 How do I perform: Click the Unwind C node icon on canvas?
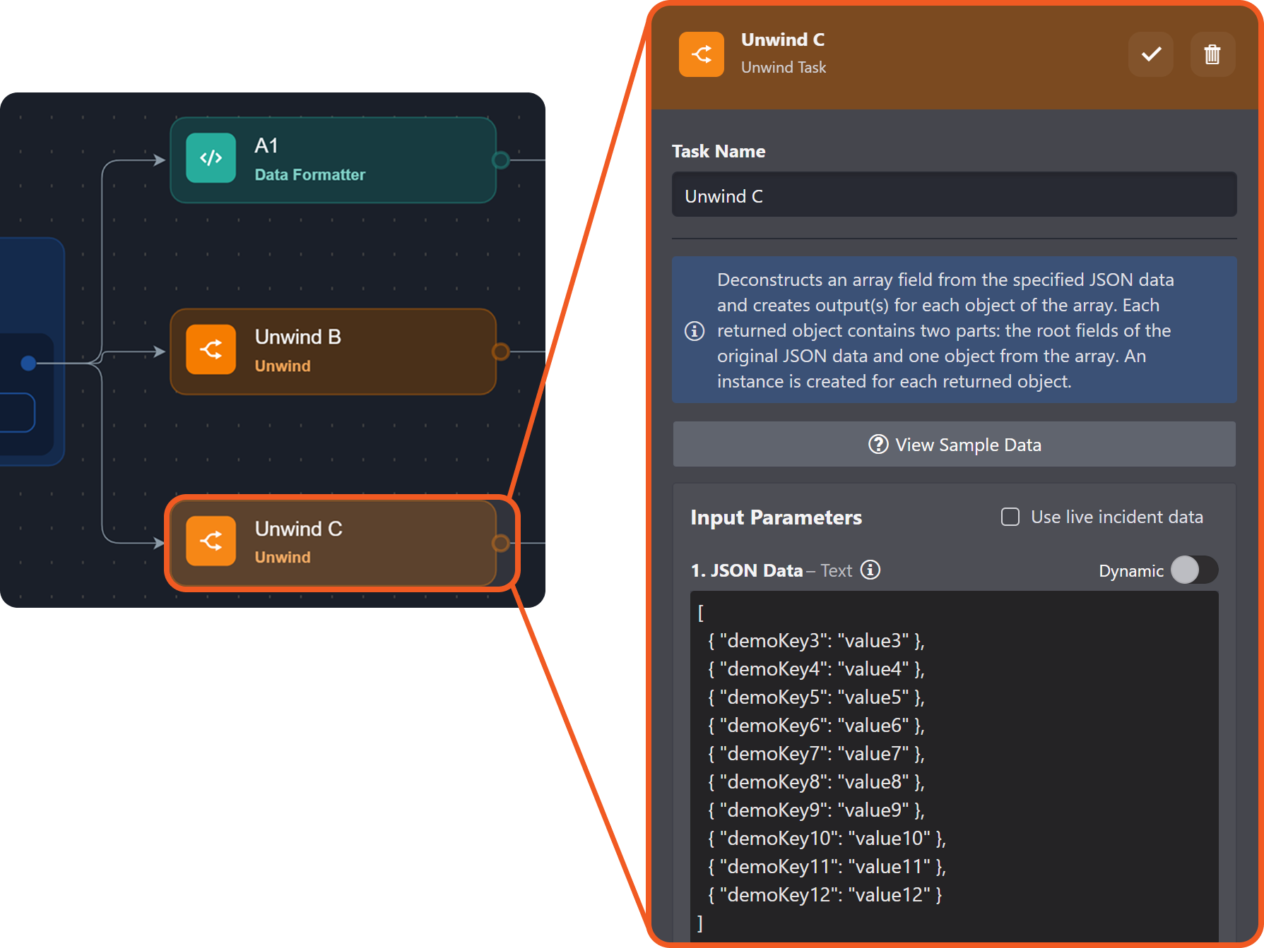coord(211,541)
